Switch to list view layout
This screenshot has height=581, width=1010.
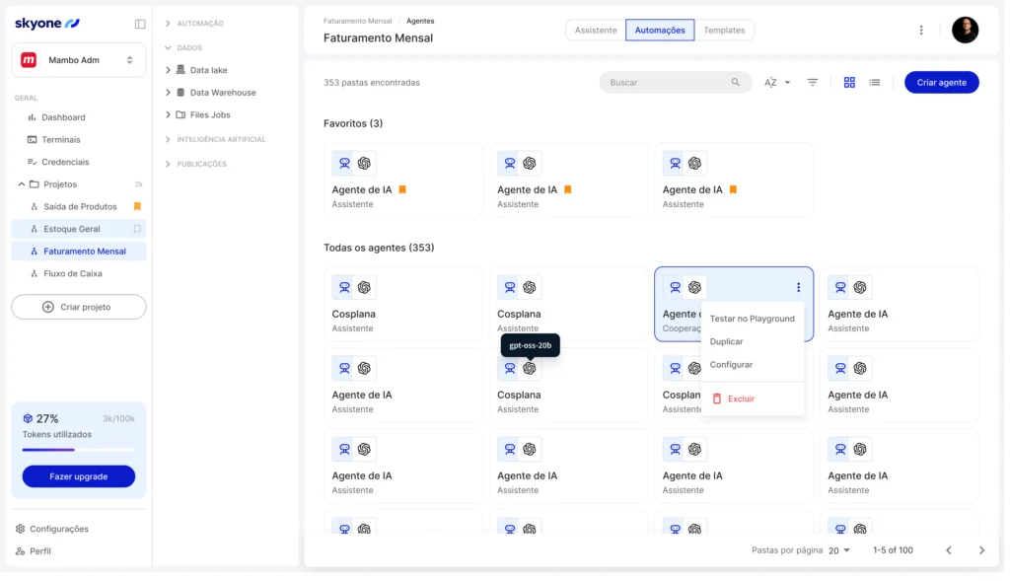click(874, 83)
